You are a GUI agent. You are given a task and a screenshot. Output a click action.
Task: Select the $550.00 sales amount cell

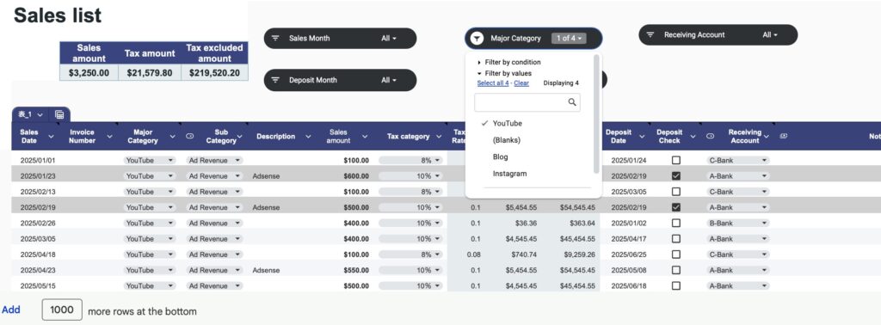coord(356,270)
